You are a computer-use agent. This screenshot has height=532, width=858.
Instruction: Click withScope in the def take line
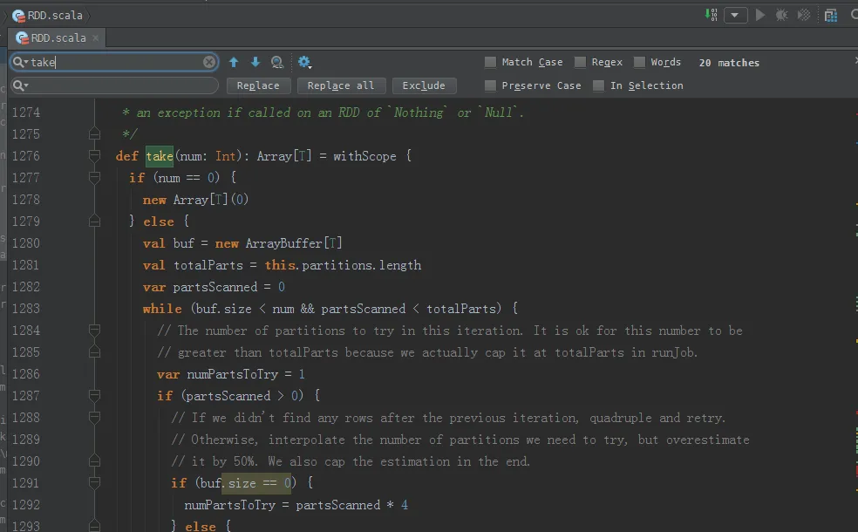point(364,156)
